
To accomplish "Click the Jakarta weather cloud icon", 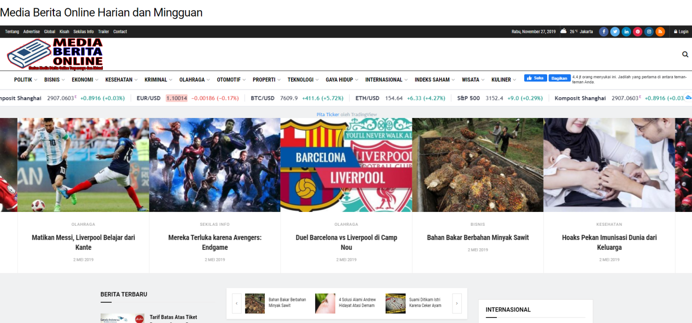I will [564, 31].
